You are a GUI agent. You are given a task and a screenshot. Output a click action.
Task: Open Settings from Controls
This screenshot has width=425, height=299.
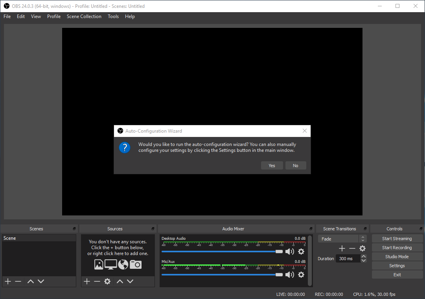[397, 266]
